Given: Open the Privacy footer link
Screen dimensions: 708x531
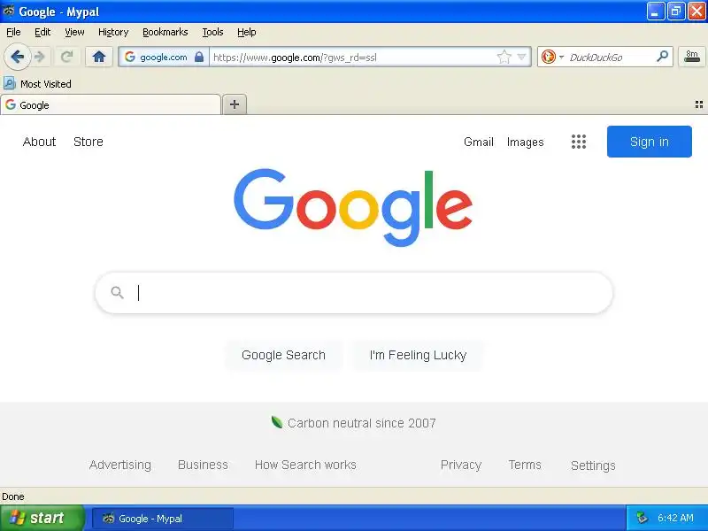Looking at the screenshot, I should [x=461, y=465].
